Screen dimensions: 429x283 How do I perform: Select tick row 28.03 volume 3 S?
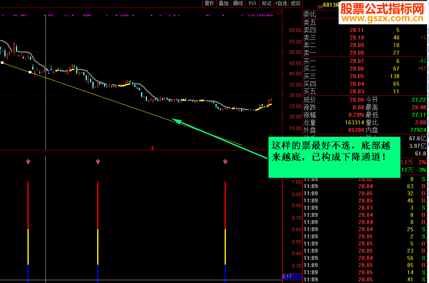[x=365, y=208]
